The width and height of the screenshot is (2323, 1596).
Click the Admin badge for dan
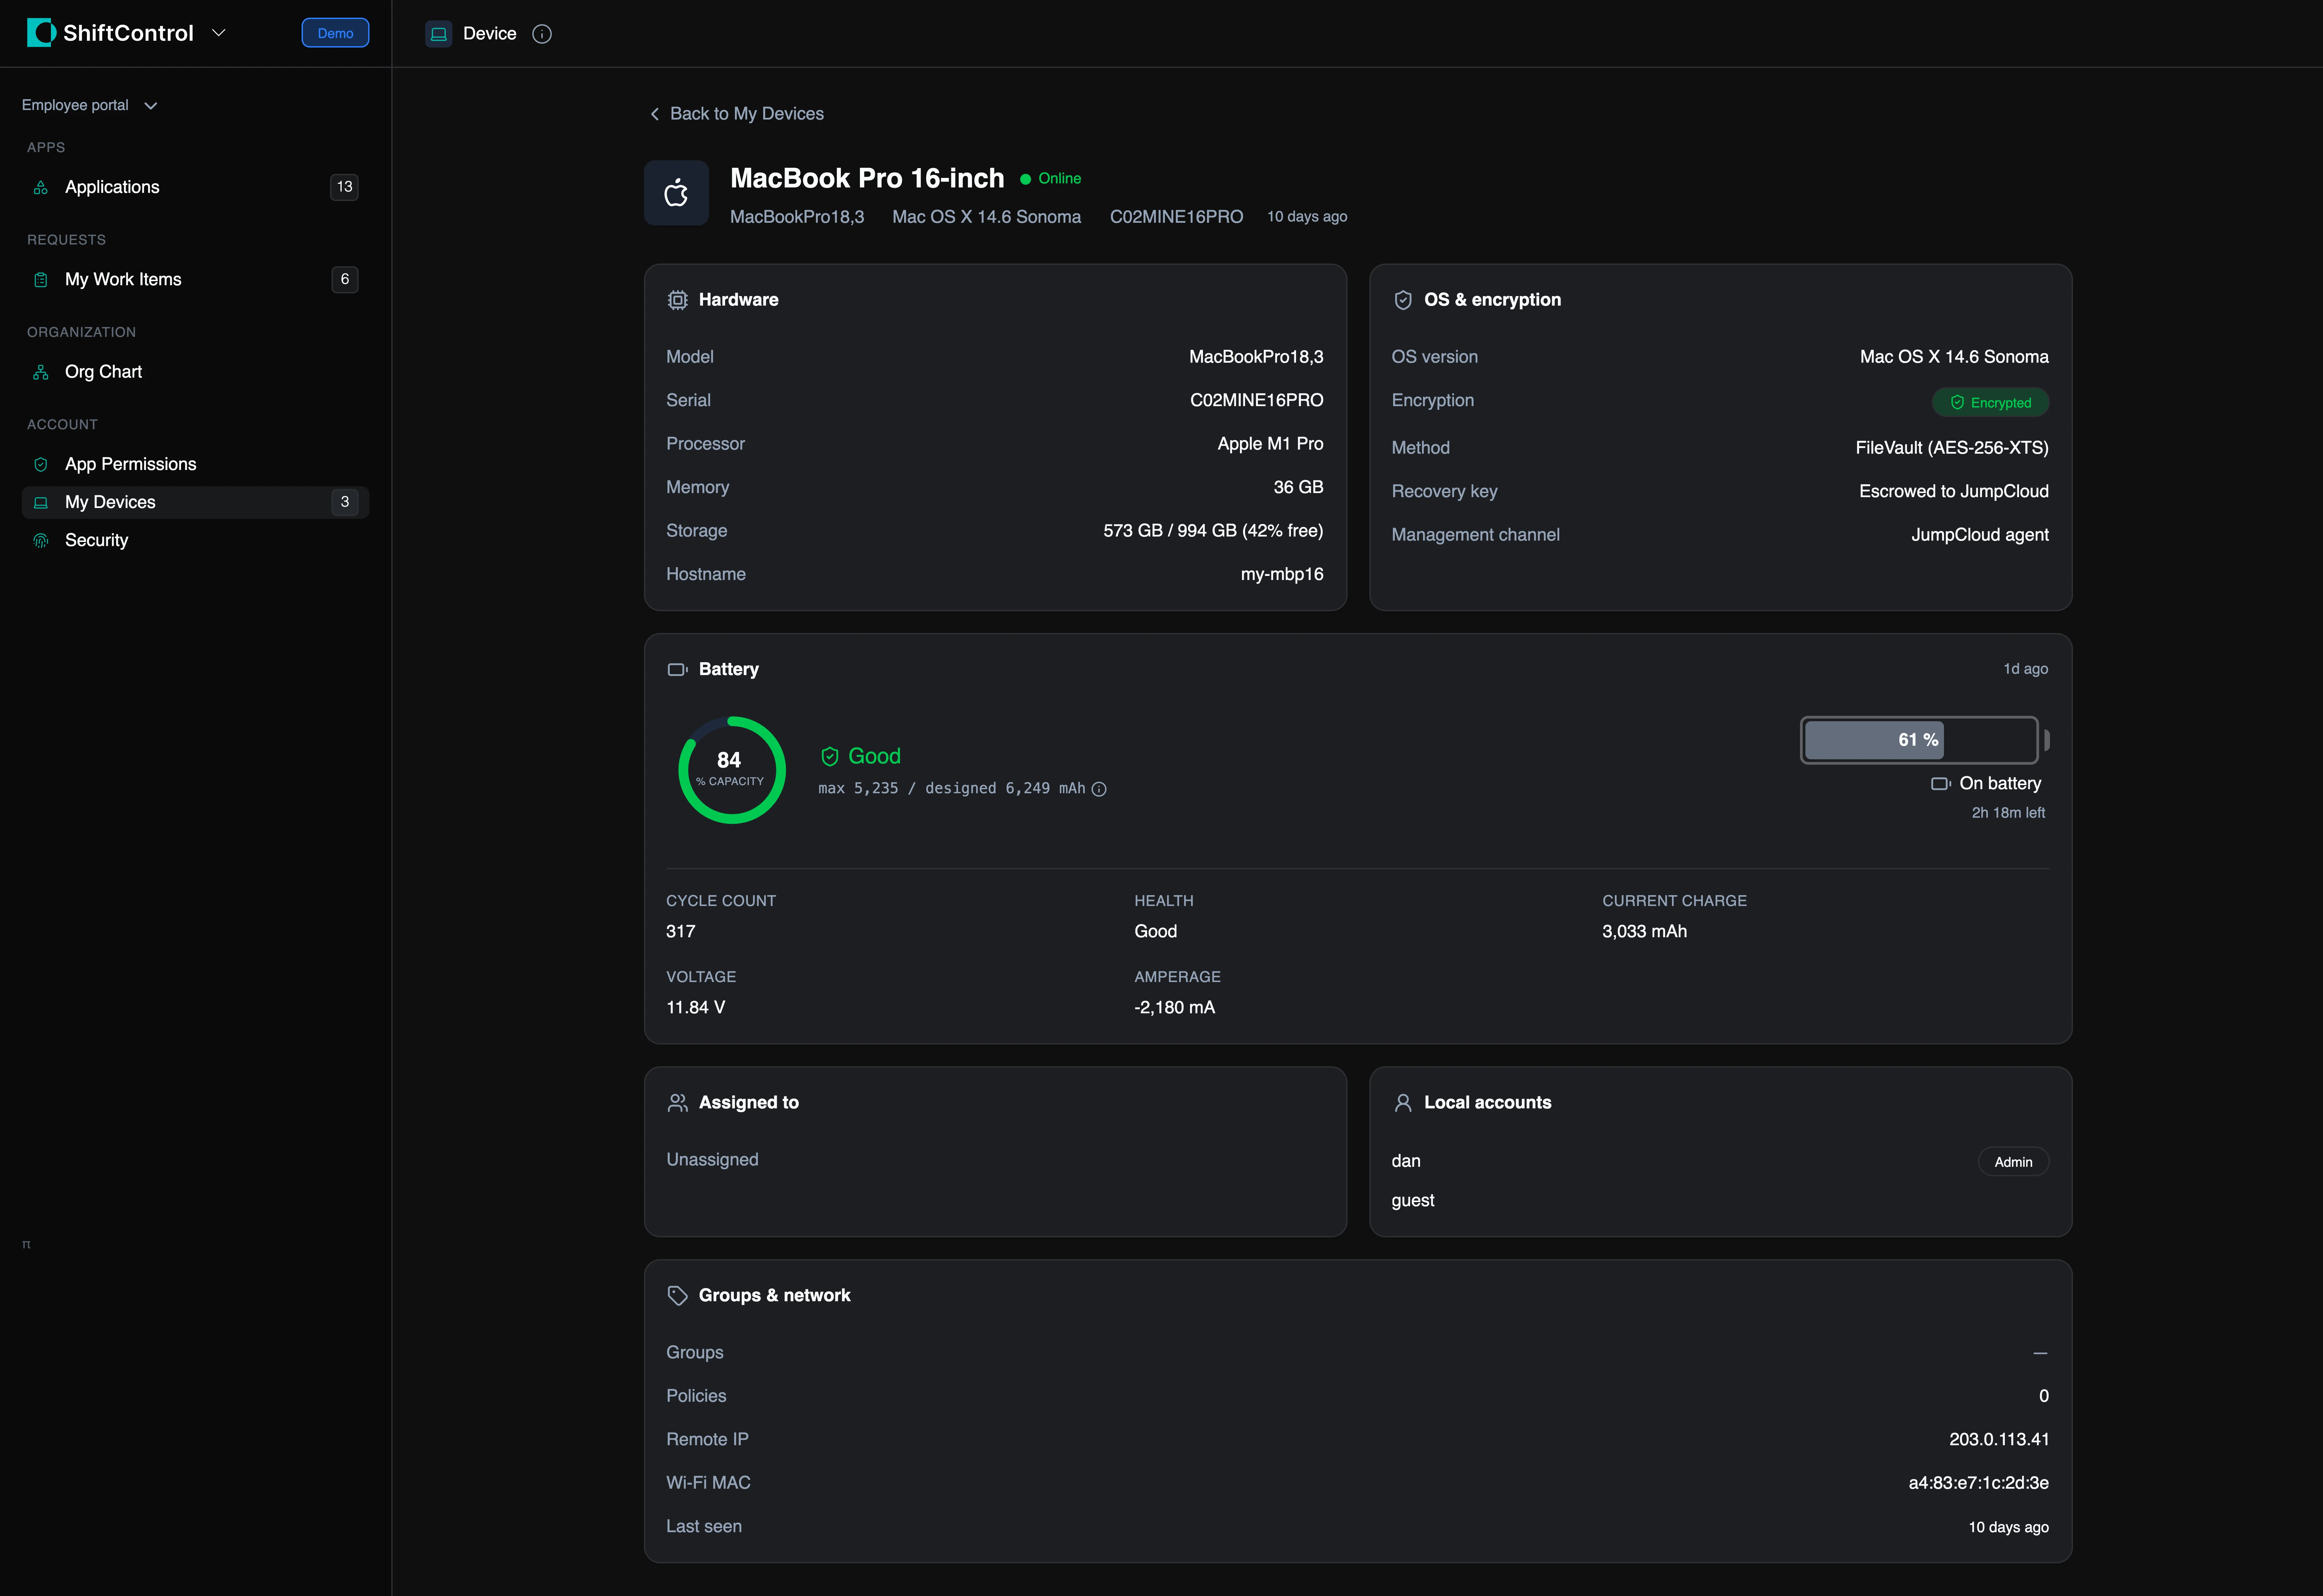tap(2013, 1162)
